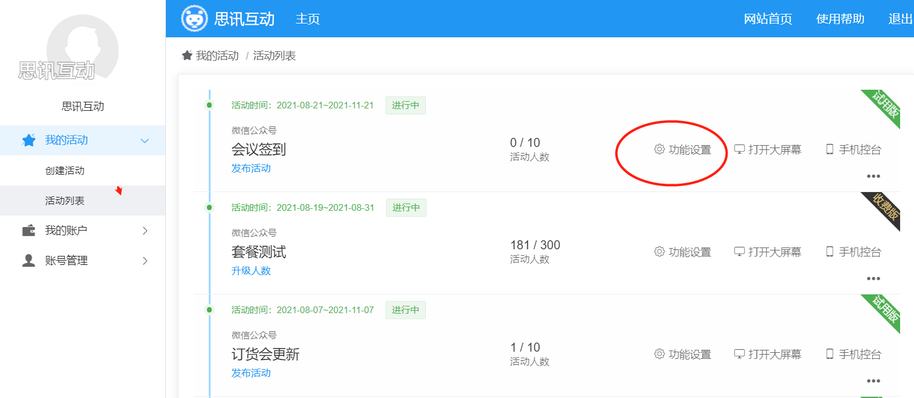Click the monitor icon in the 会议签到 row
The width and height of the screenshot is (914, 398).
pos(739,149)
